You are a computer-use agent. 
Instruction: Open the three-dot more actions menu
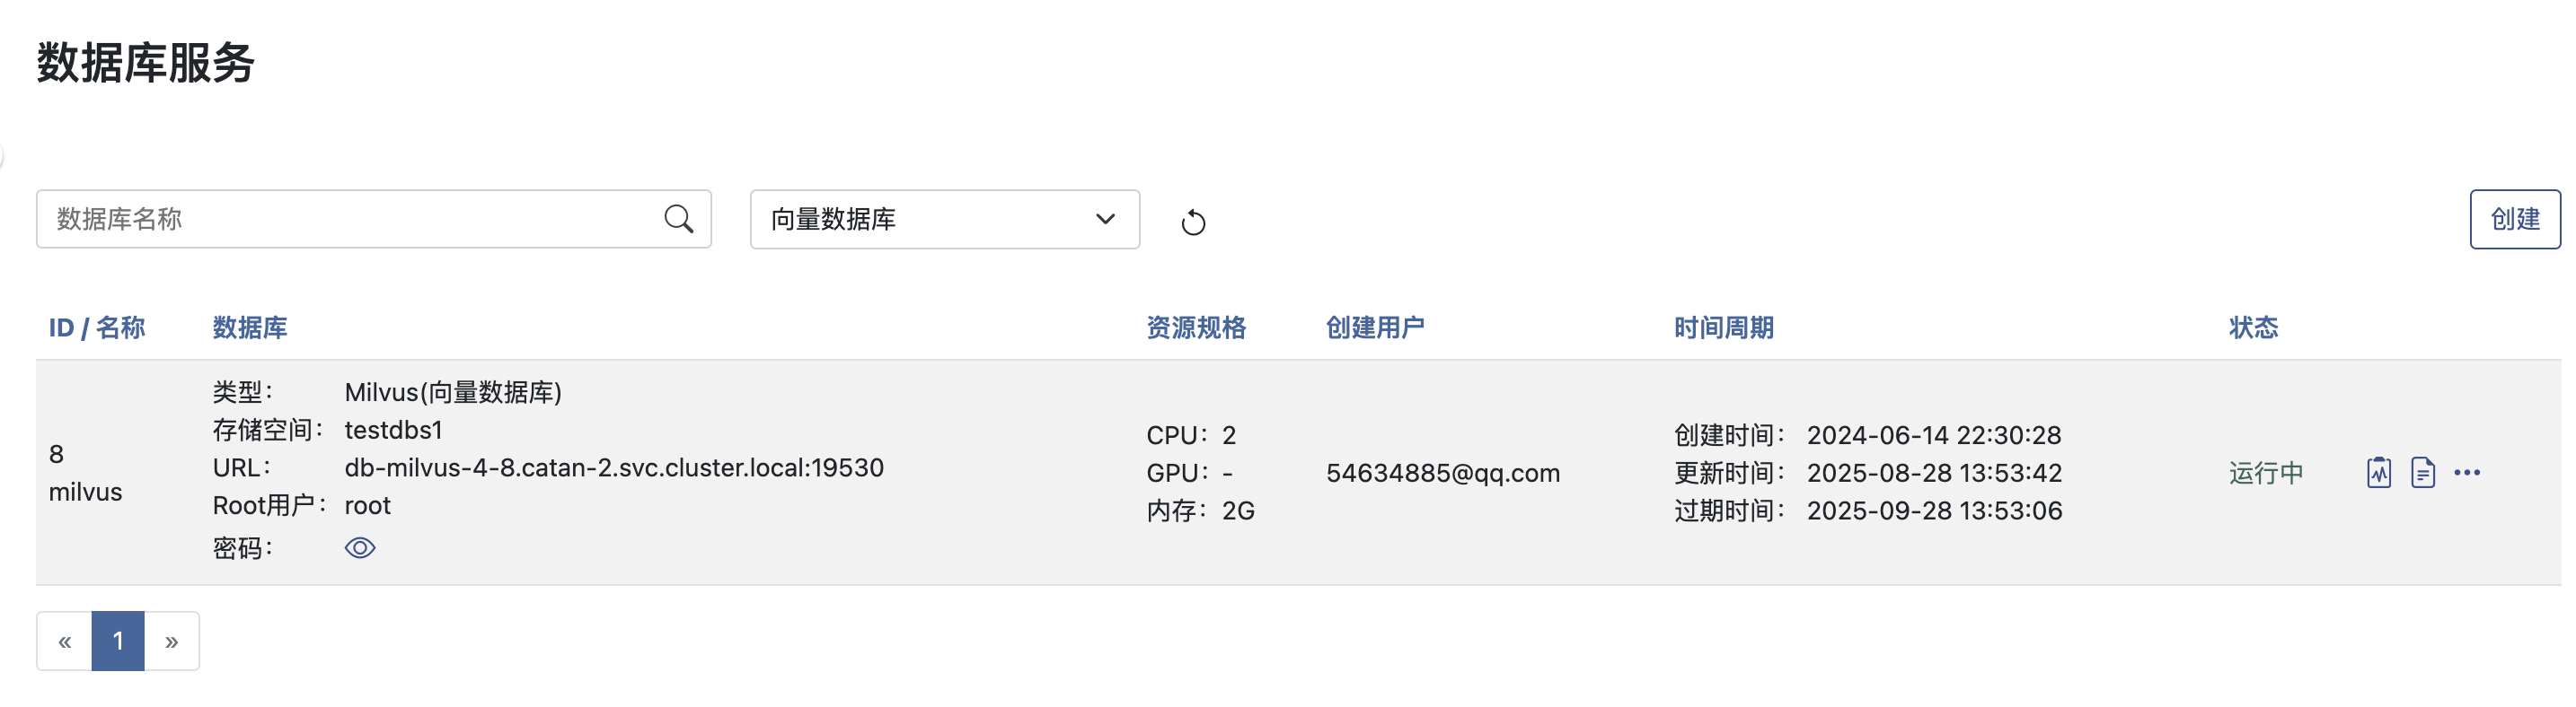pos(2466,472)
